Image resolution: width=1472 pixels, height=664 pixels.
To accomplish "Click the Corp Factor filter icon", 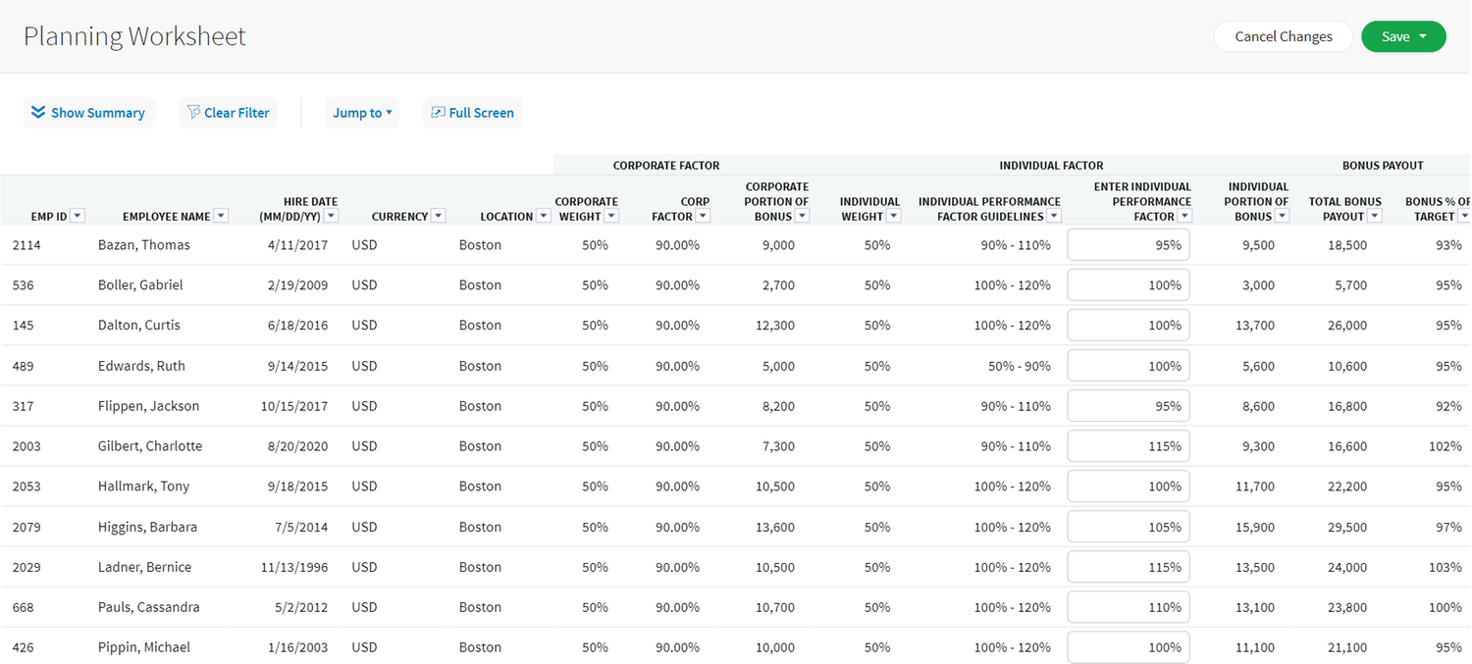I will click(x=704, y=216).
